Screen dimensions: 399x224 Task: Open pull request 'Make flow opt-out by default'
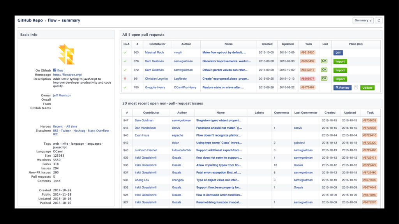(224, 52)
